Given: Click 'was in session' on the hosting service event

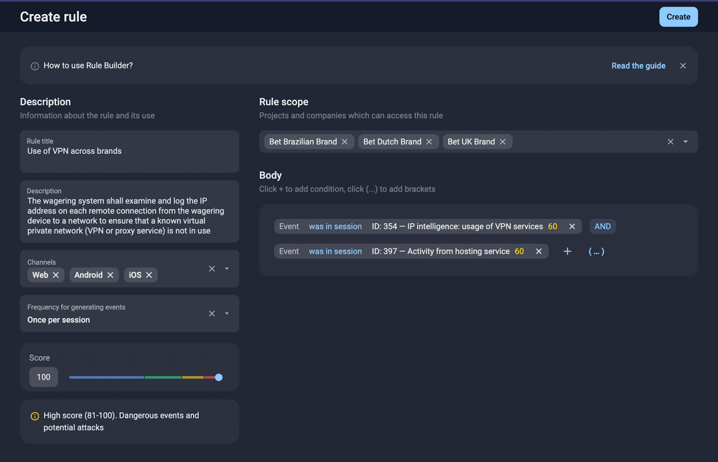Looking at the screenshot, I should 335,251.
